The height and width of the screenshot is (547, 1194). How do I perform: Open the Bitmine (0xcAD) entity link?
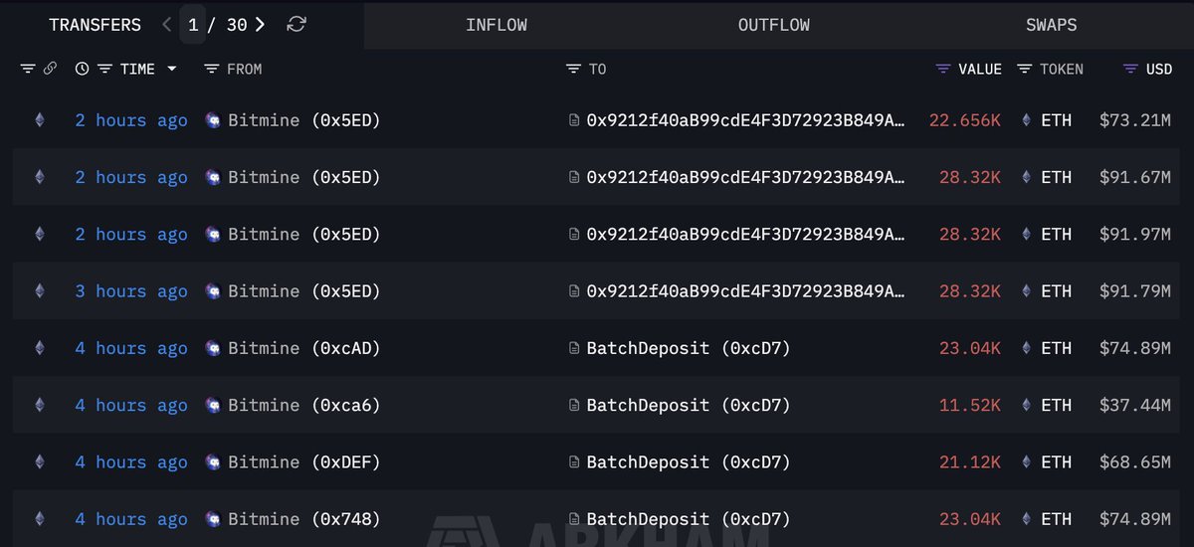click(x=304, y=348)
